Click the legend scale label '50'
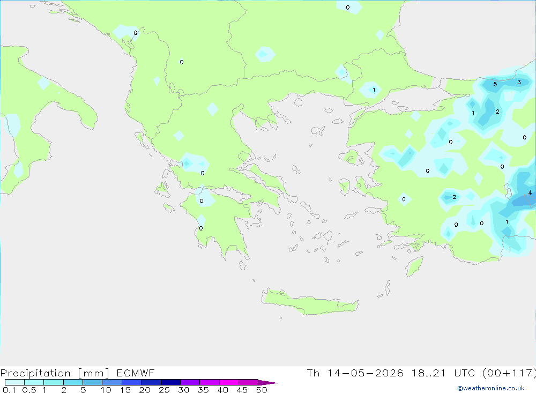This screenshot has width=536, height=393. coord(262,390)
